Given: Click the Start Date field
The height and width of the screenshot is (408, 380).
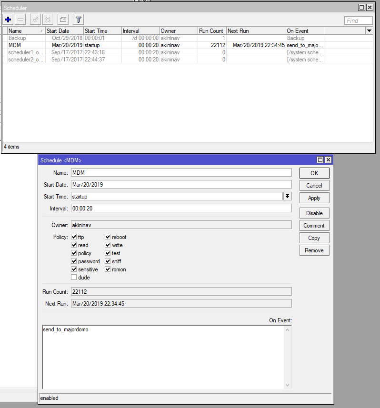Looking at the screenshot, I should coord(181,185).
